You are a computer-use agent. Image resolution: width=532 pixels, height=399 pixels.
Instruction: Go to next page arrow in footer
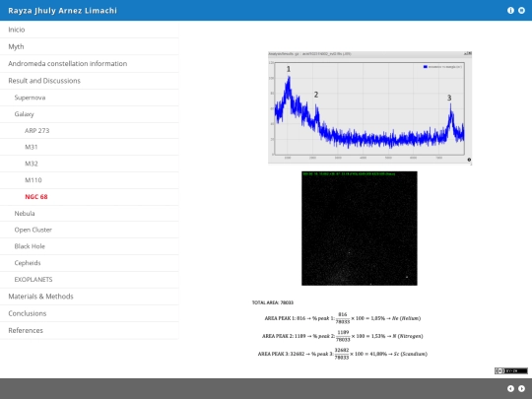(521, 389)
